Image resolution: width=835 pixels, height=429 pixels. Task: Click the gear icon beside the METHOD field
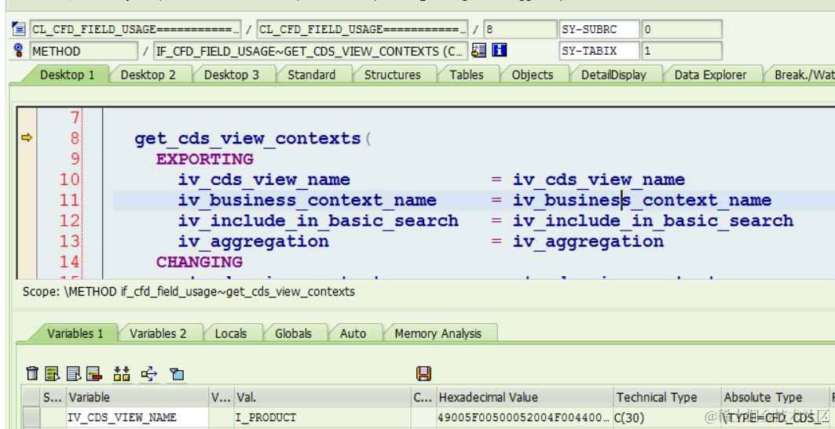point(19,51)
